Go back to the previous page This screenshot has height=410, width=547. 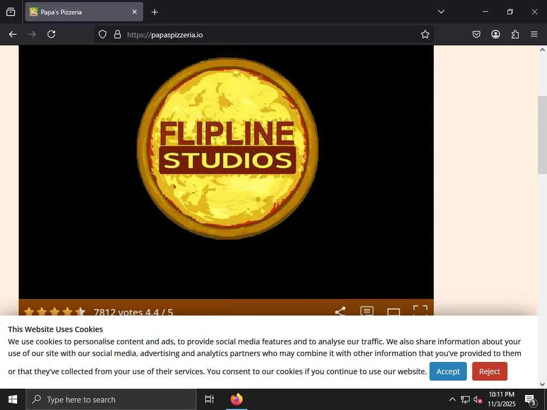click(13, 34)
